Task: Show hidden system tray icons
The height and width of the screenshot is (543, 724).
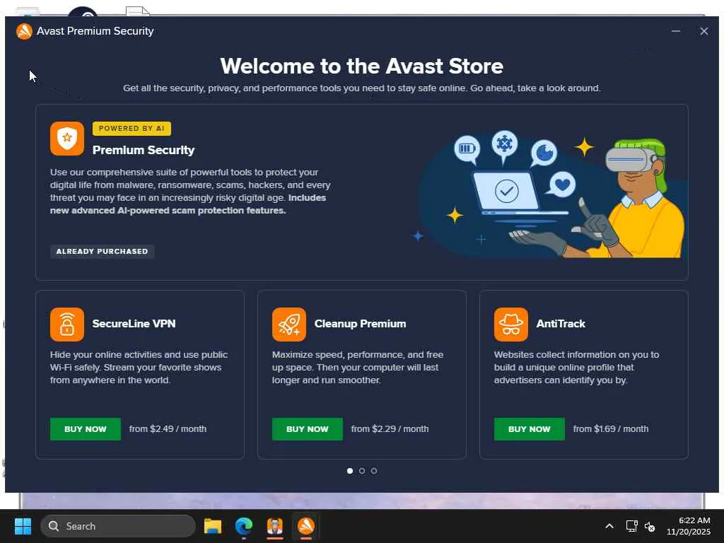Action: [609, 526]
